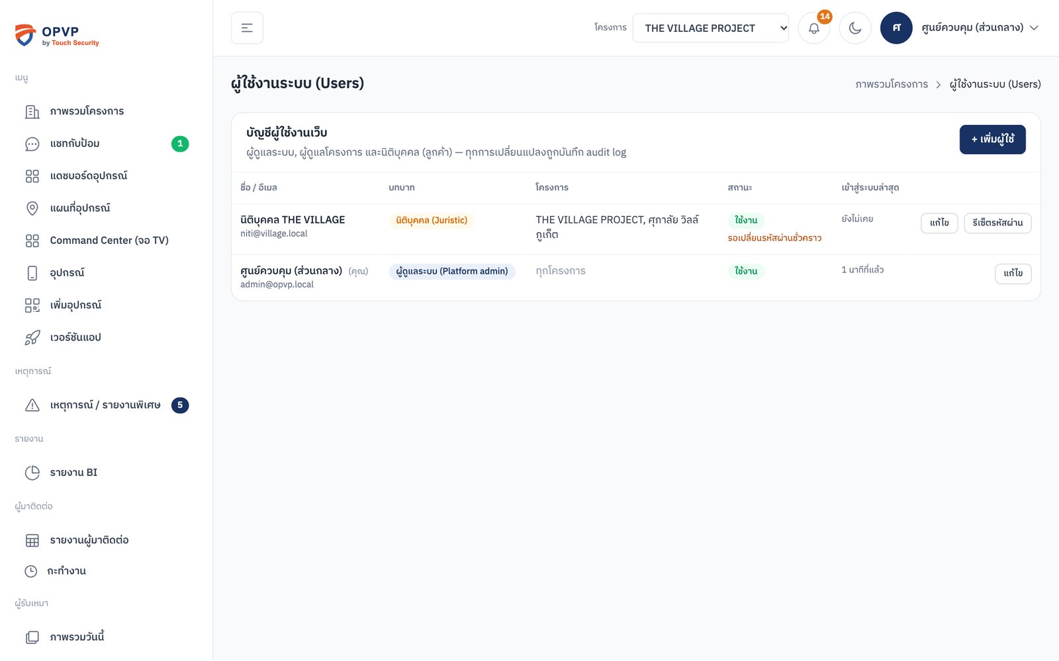Open notifications bell with 14 badge
Viewport: 1059px width, 661px height.
[814, 28]
